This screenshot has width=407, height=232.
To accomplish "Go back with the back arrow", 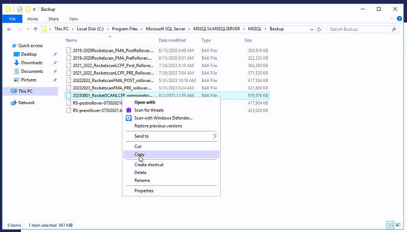I will (9, 29).
